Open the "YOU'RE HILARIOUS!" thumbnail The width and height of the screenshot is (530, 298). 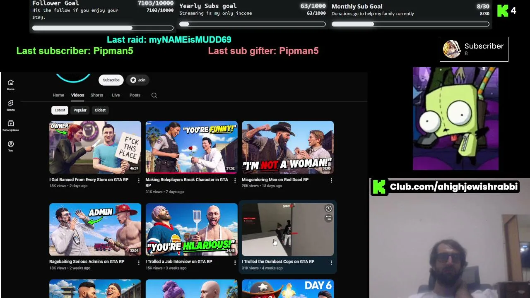pyautogui.click(x=191, y=229)
